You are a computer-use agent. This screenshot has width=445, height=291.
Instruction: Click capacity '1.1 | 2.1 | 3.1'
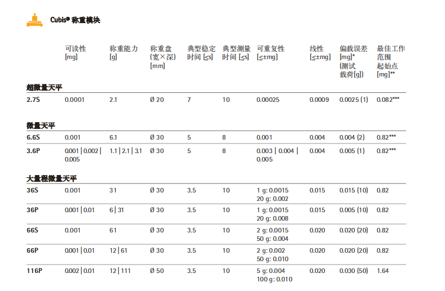click(126, 151)
